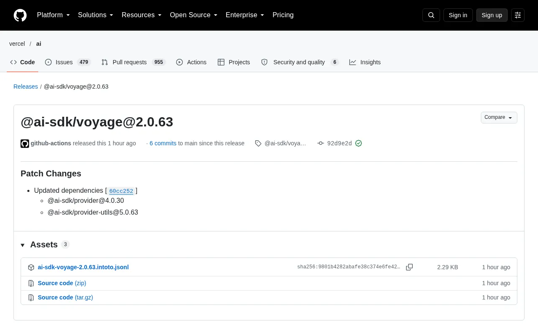Click the zip file icon for Source code (zip)
This screenshot has width=538, height=336.
(31, 283)
